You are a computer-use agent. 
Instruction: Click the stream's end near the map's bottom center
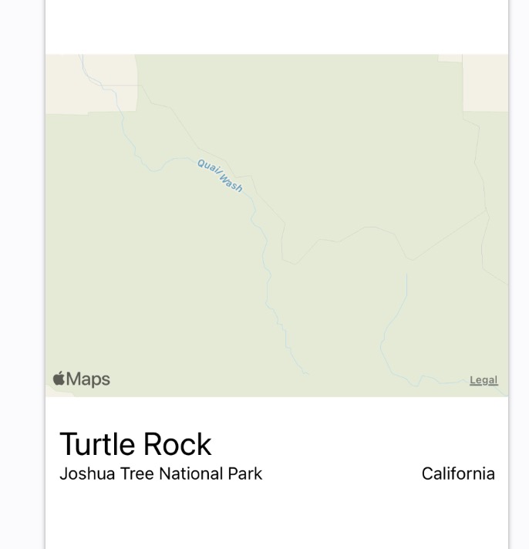click(x=305, y=372)
